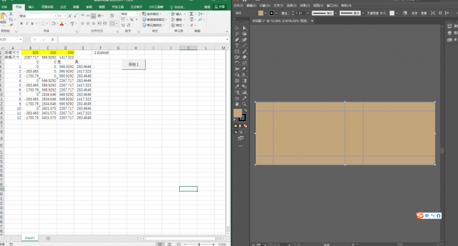The height and width of the screenshot is (246, 458).
Task: Toggle the None fill/stroke mode in the toolbox
Action: point(246,126)
